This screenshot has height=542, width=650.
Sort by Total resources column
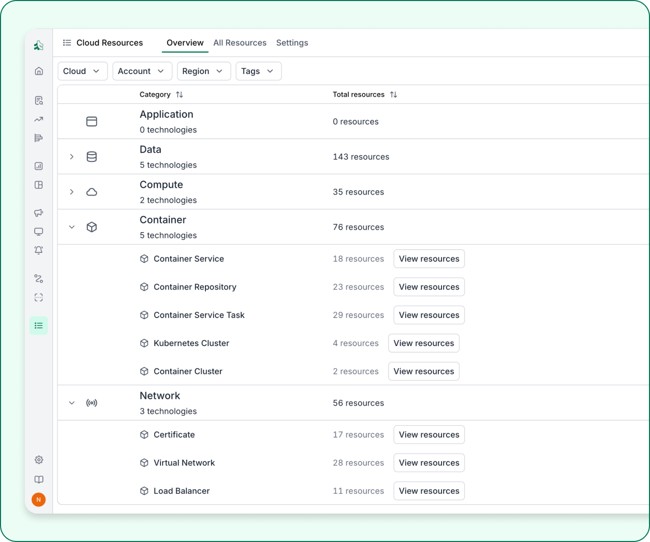pyautogui.click(x=393, y=95)
